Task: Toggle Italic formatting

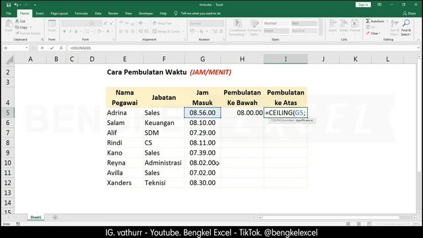Action: coord(70,31)
